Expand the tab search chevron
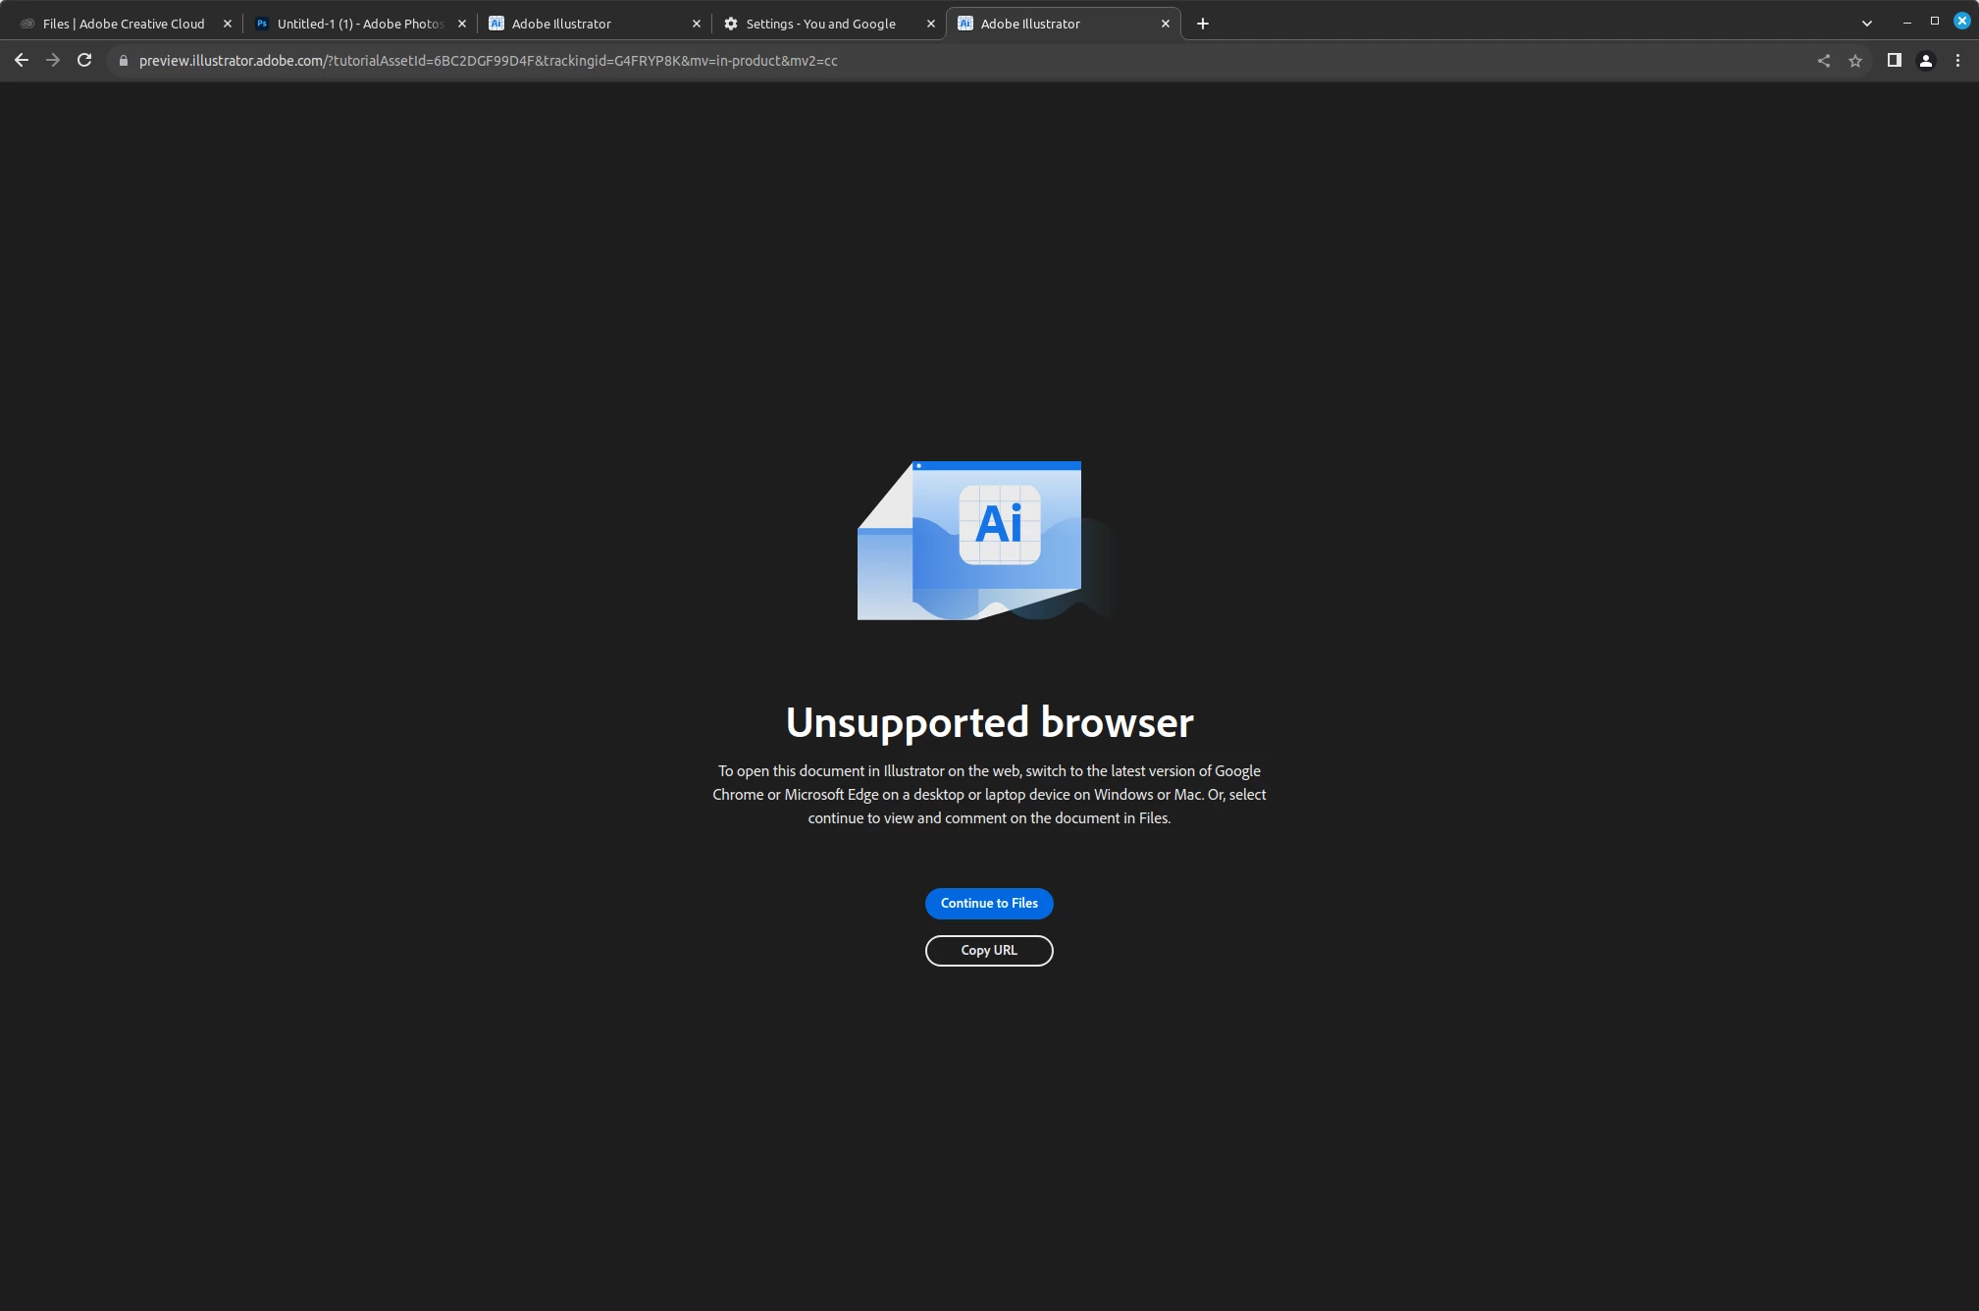 (x=1867, y=24)
